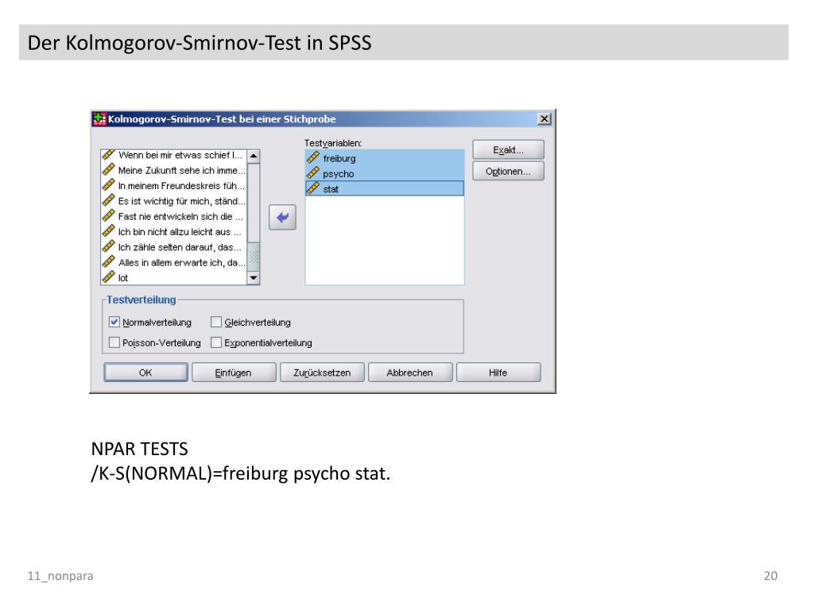Select variable 'Wenn bei mir etwas schief l...'
This screenshot has width=814, height=610.
(180, 155)
